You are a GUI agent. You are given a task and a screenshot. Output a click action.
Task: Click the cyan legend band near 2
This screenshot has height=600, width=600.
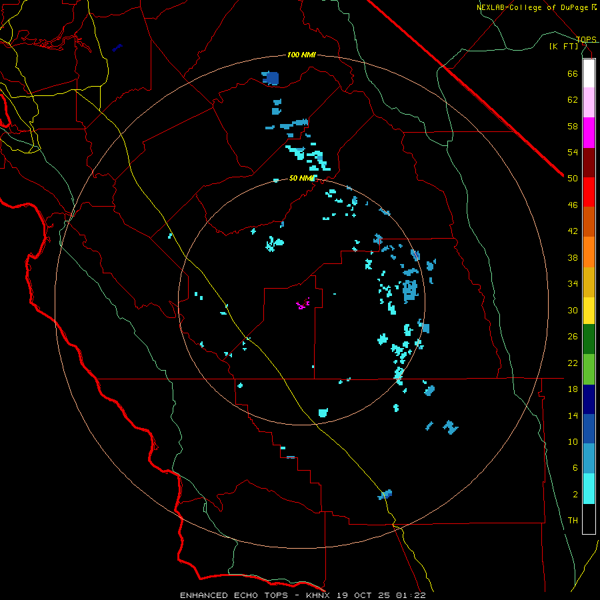[x=589, y=489]
